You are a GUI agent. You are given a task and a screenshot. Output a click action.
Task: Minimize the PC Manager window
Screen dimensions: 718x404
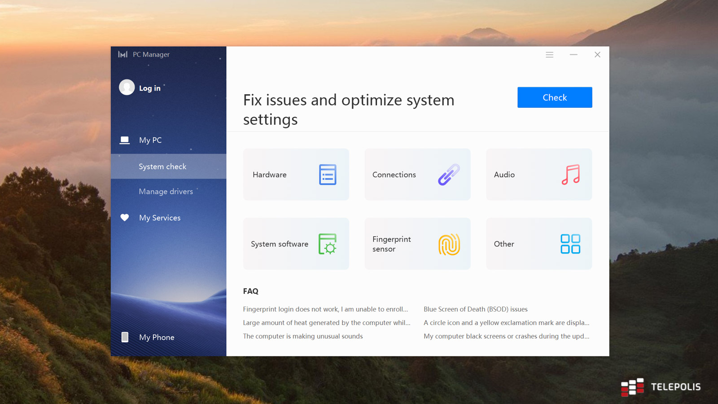(574, 55)
